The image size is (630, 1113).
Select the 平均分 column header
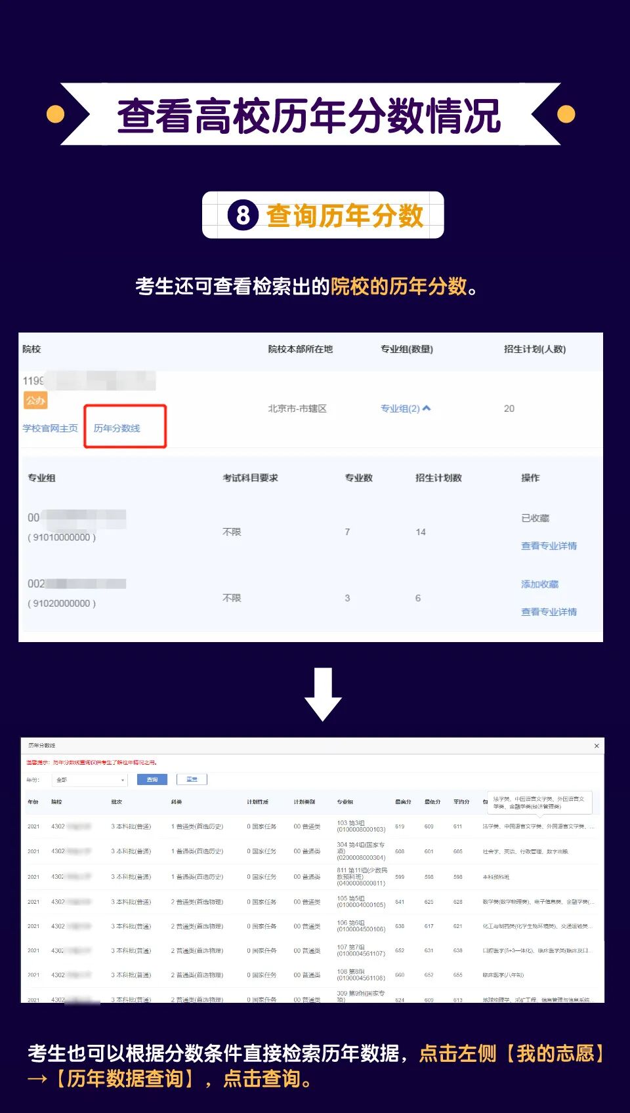tap(461, 802)
